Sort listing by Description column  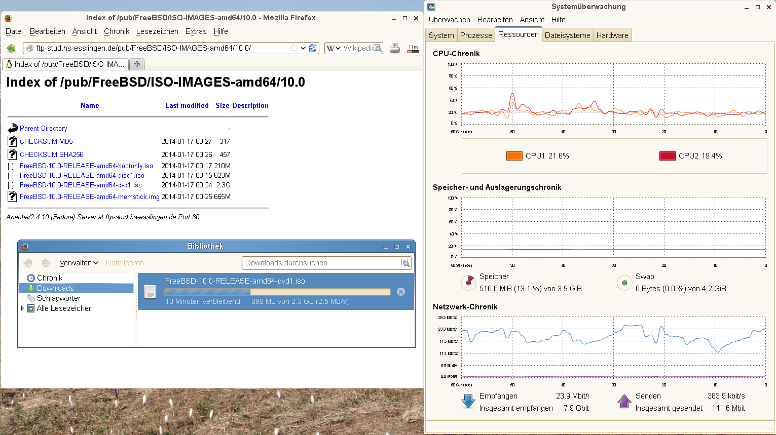pyautogui.click(x=250, y=105)
